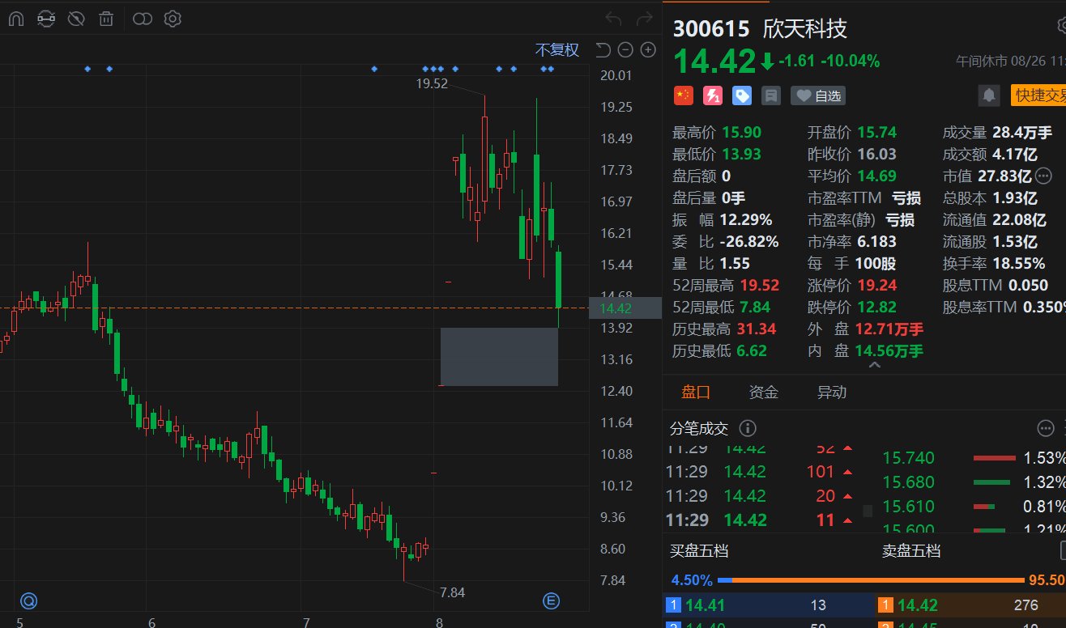Switch to the 资金 tab
This screenshot has width=1066, height=628.
click(x=764, y=392)
